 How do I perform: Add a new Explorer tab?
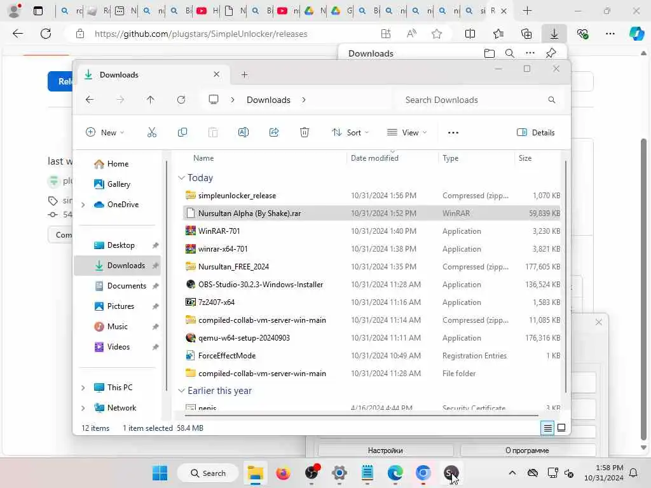(x=245, y=75)
